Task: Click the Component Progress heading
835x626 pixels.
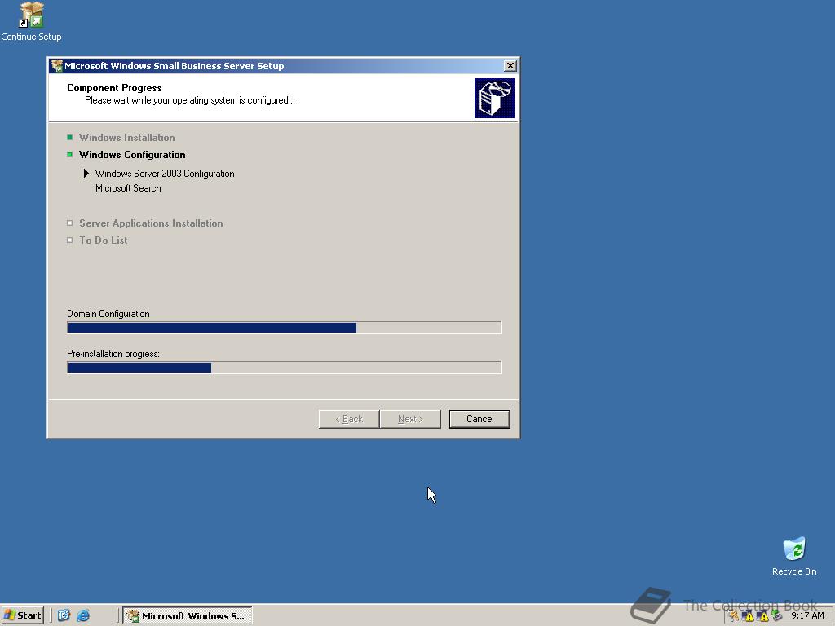Action: tap(114, 88)
